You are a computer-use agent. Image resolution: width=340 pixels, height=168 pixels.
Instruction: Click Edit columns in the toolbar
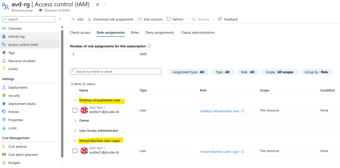[150, 19]
